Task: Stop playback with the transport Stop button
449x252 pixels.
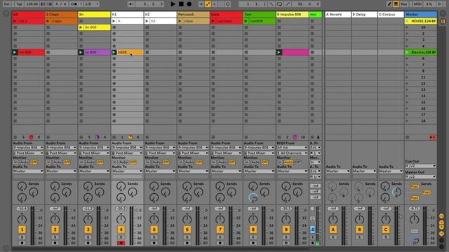Action: pos(181,4)
